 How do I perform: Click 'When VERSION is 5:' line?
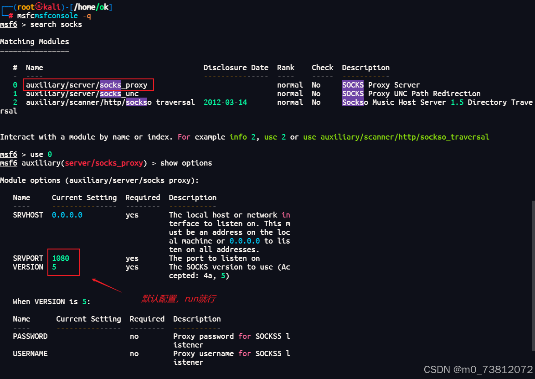pos(51,302)
